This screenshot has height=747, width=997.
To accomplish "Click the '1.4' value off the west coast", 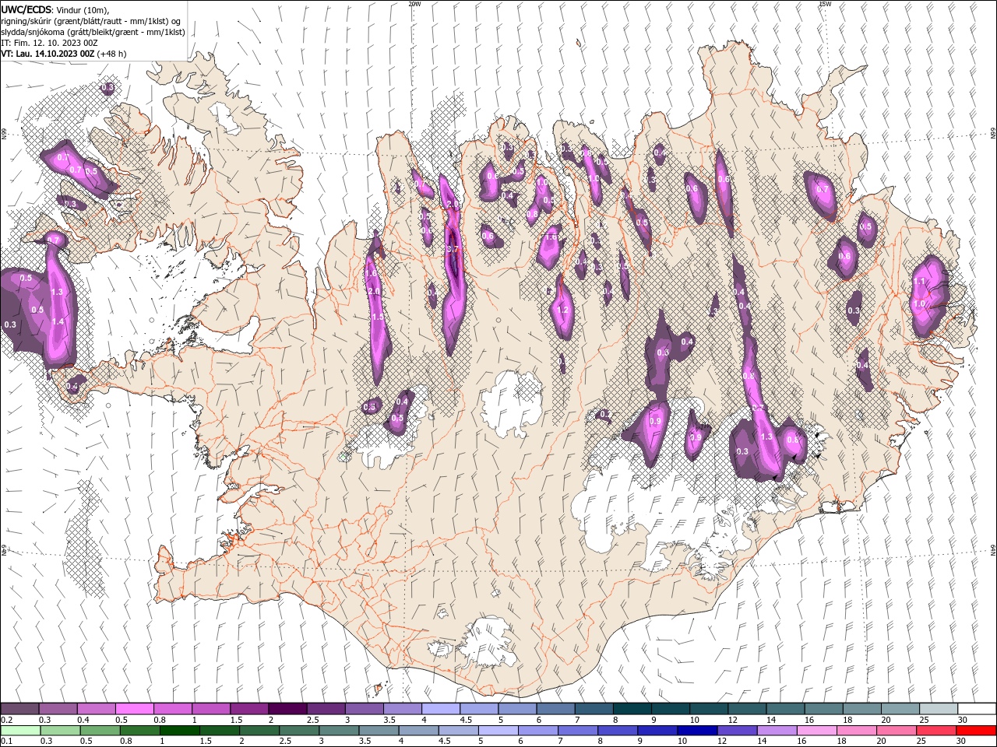I will point(58,321).
